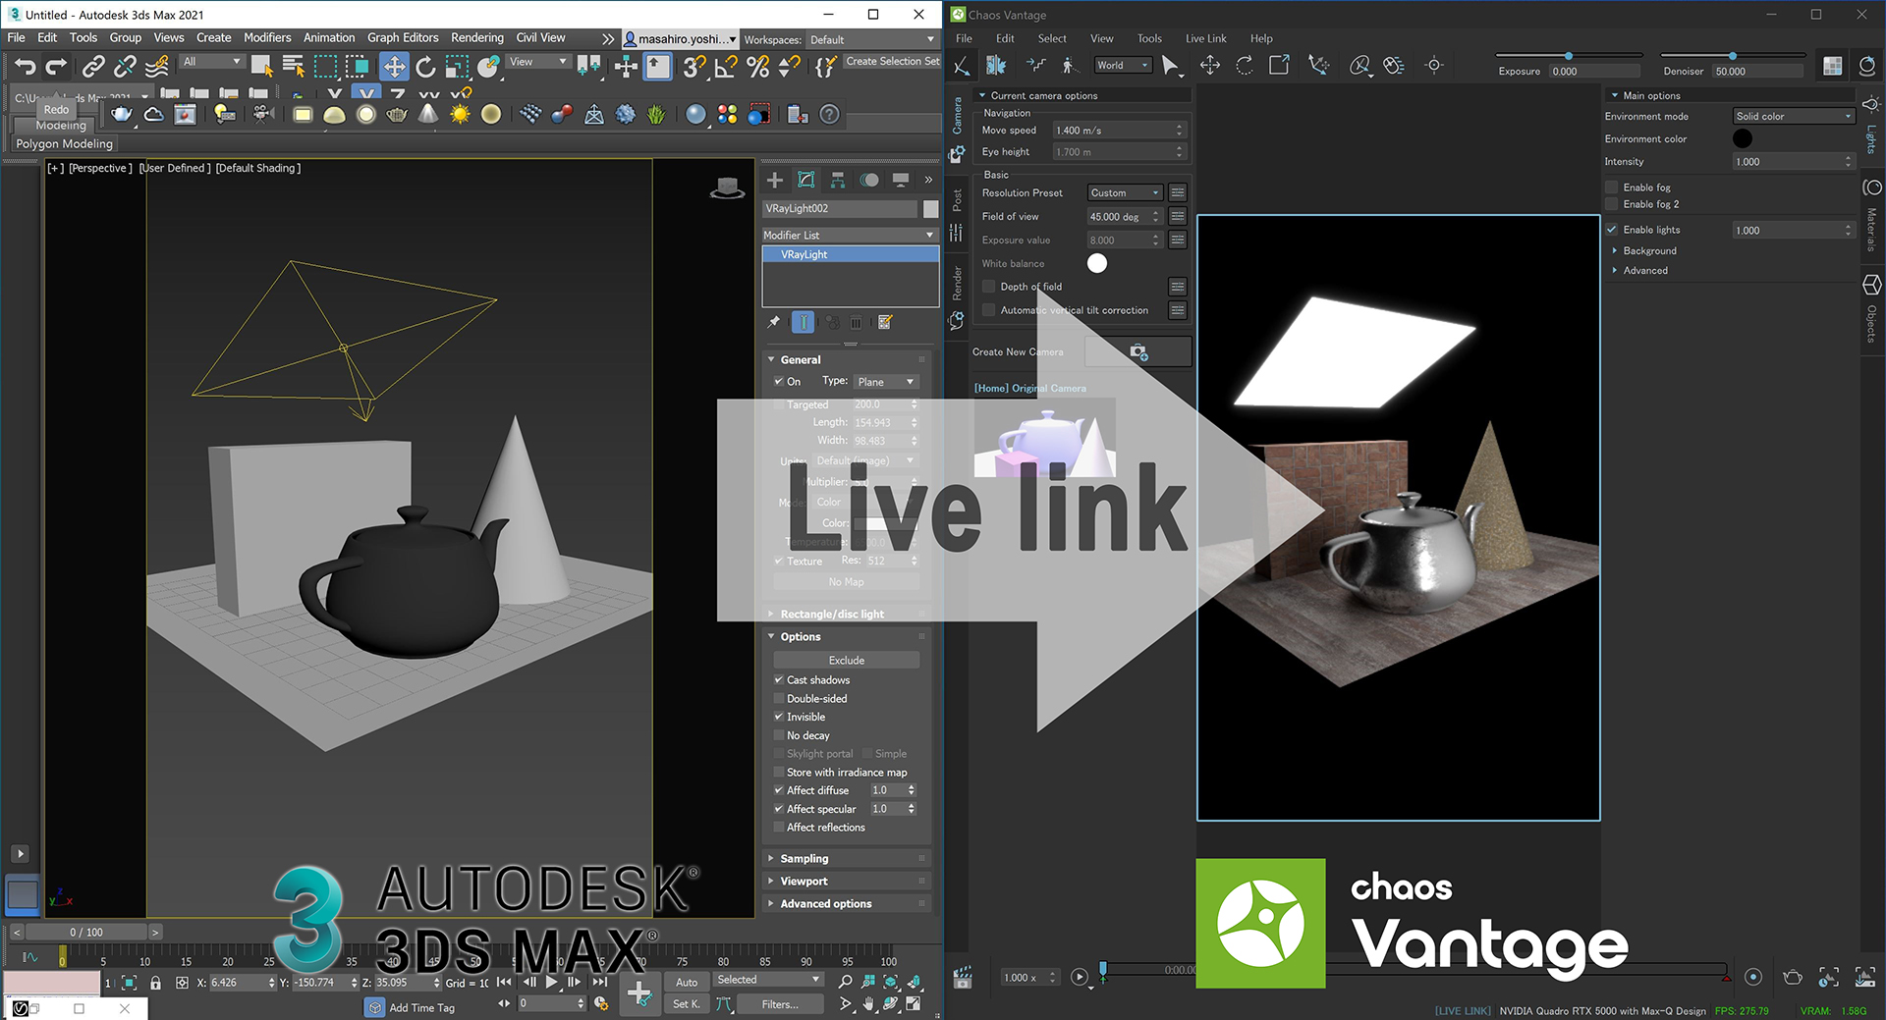Screen dimensions: 1886x1020
Task: Switch to the Lights side tab in Vantage
Action: point(1871,126)
